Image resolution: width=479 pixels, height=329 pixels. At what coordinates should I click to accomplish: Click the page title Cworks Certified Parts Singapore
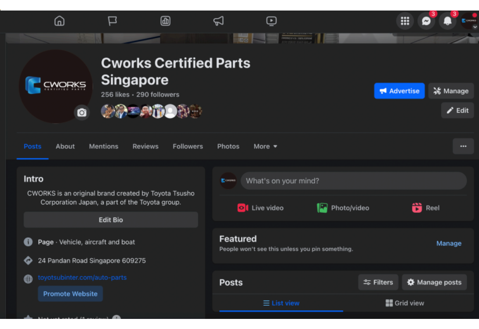tap(176, 72)
